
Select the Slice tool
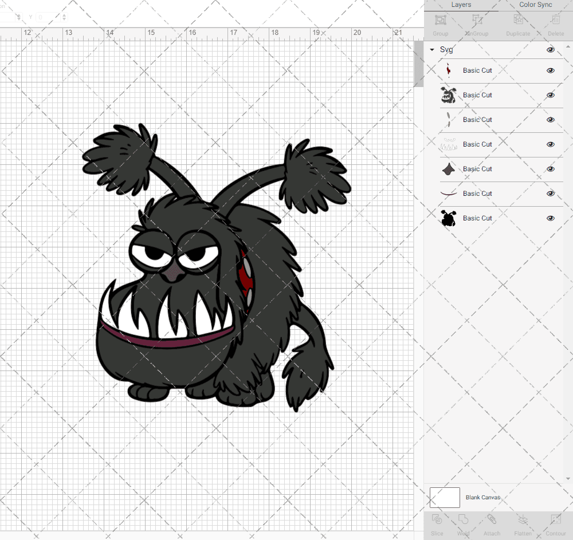[x=437, y=523]
